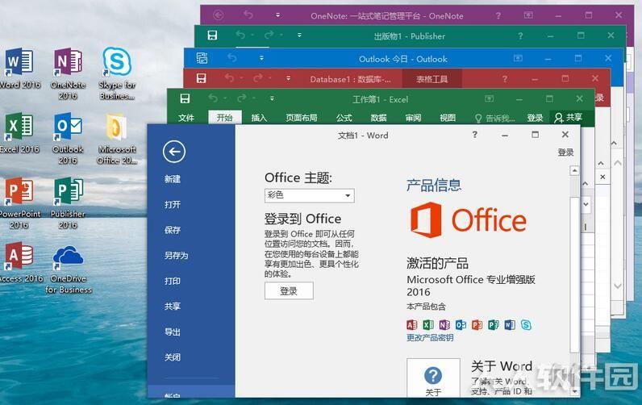
Task: Click the back arrow in OneNote title bar
Action: [219, 15]
